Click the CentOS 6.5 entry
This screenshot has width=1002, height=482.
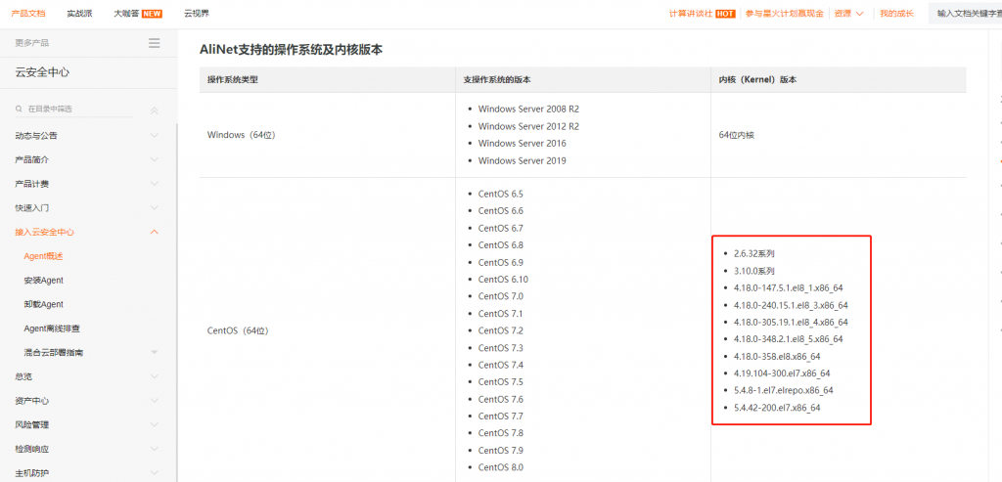500,194
